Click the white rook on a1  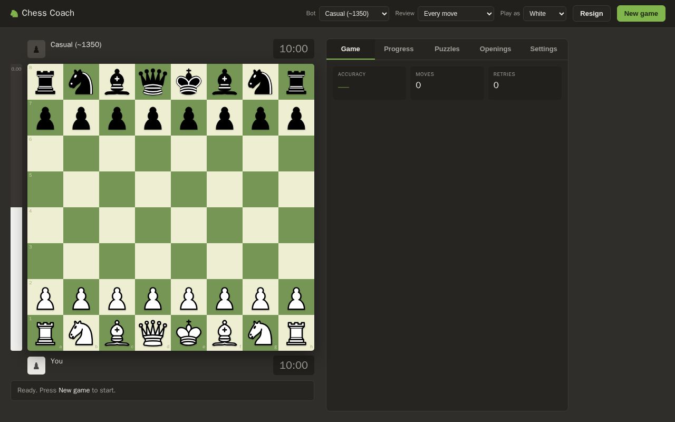coord(45,333)
